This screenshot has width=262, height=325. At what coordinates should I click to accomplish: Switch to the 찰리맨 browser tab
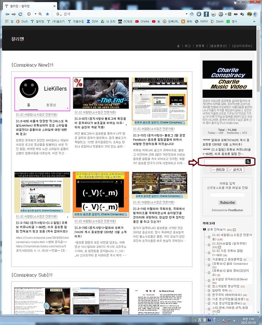click(30, 6)
